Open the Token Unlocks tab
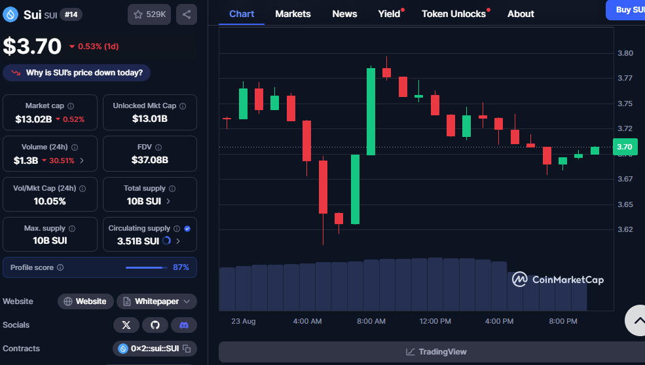The height and width of the screenshot is (365, 645). (x=454, y=14)
